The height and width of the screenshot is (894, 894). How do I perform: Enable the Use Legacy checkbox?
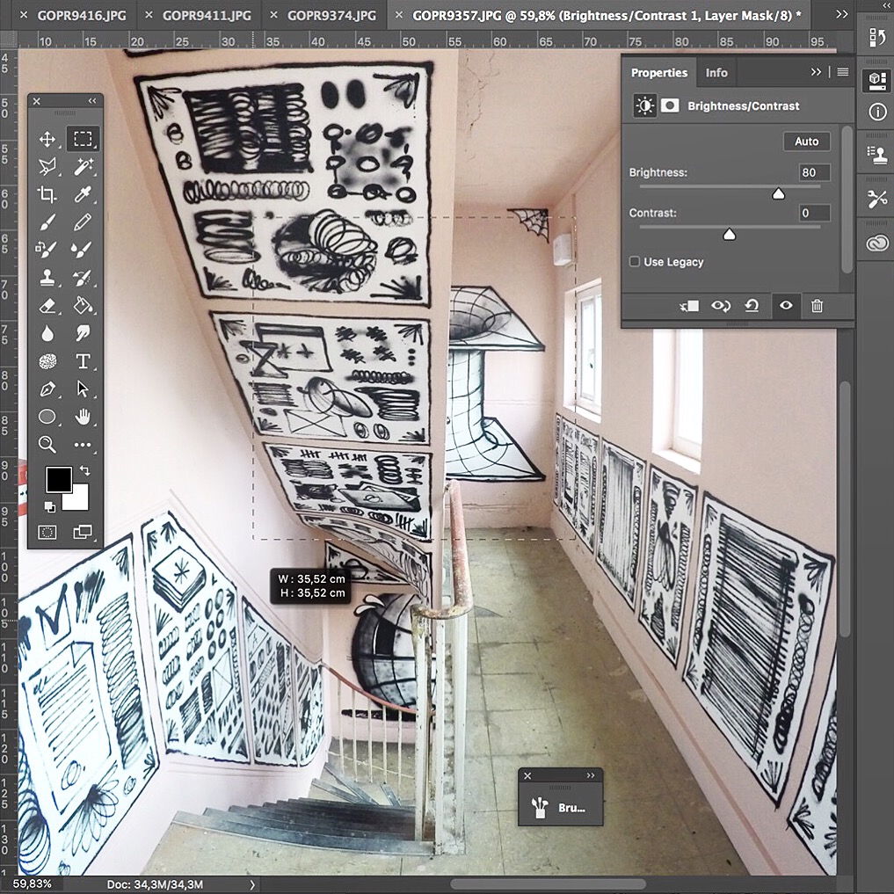(x=635, y=262)
